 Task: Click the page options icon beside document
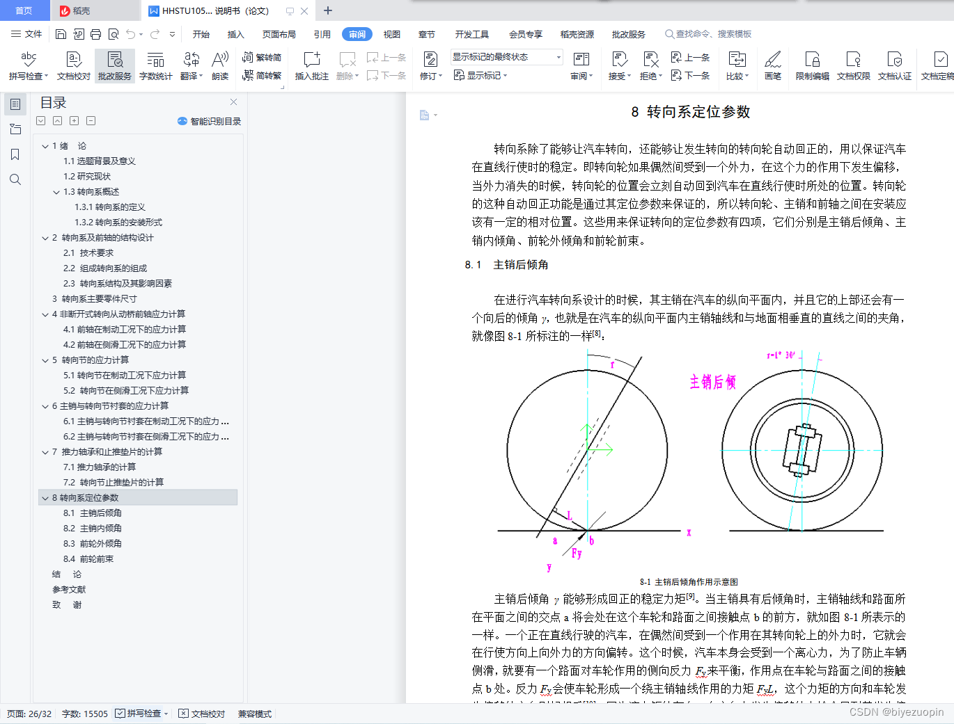(428, 115)
